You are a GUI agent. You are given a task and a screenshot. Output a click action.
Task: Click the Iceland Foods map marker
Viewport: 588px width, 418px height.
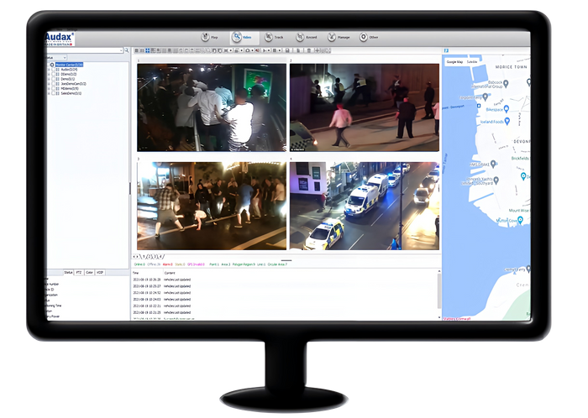[x=507, y=121]
